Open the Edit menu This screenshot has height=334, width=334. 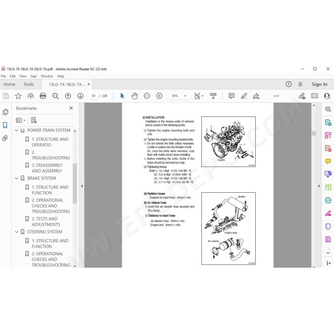coord(12,76)
